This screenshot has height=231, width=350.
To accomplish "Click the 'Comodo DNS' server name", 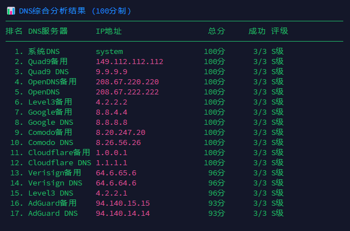I will [51, 143].
